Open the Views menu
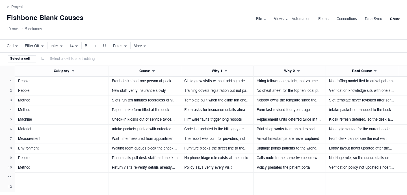Image resolution: width=407 pixels, height=195 pixels. pos(281,19)
